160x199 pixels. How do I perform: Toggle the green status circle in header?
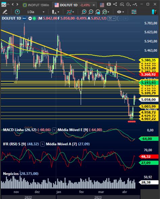pyautogui.click(x=34, y=19)
